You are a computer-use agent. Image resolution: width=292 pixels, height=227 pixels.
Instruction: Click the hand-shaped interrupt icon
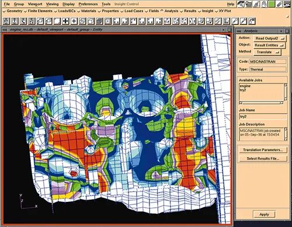(x=264, y=4)
